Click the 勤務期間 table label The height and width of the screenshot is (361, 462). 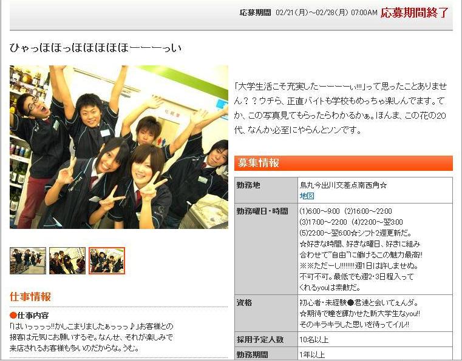coord(253,354)
